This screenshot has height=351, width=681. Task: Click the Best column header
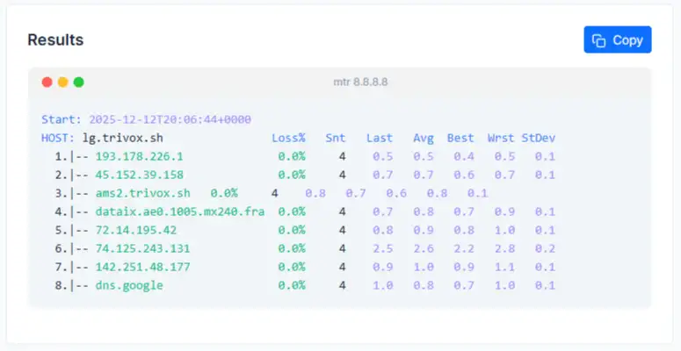click(x=460, y=138)
